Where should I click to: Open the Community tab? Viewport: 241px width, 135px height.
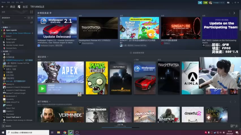click(x=25, y=7)
